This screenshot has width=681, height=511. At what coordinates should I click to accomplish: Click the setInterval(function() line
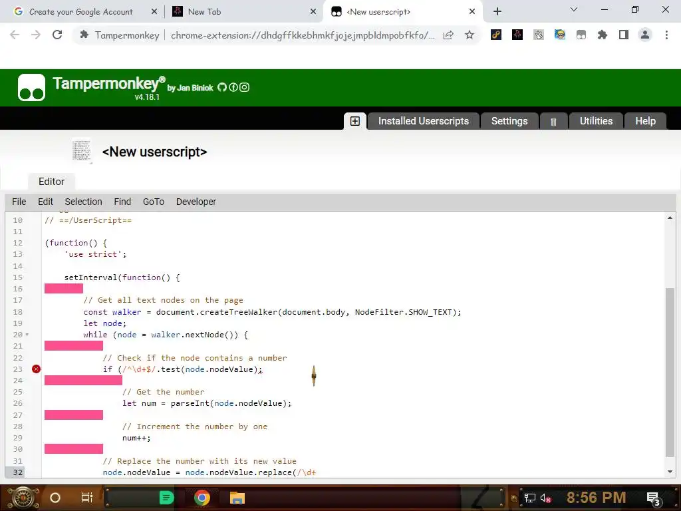pos(122,277)
